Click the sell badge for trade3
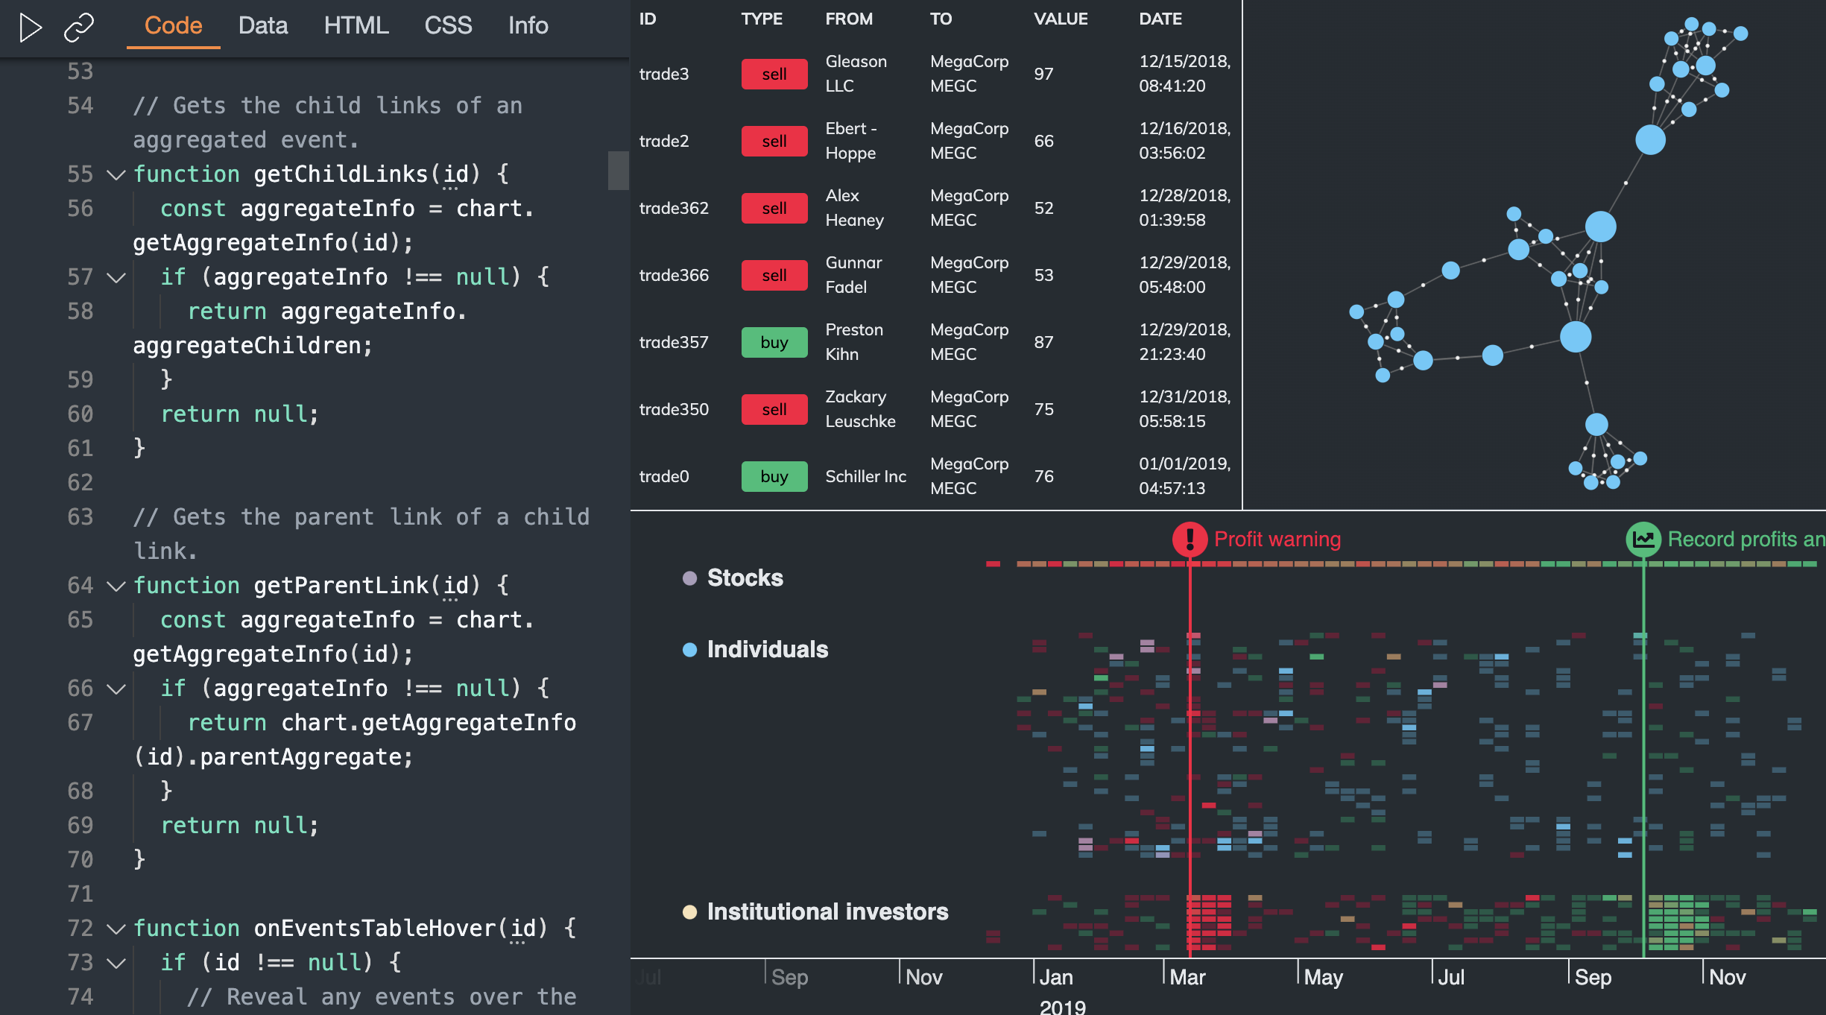The image size is (1826, 1015). (774, 74)
